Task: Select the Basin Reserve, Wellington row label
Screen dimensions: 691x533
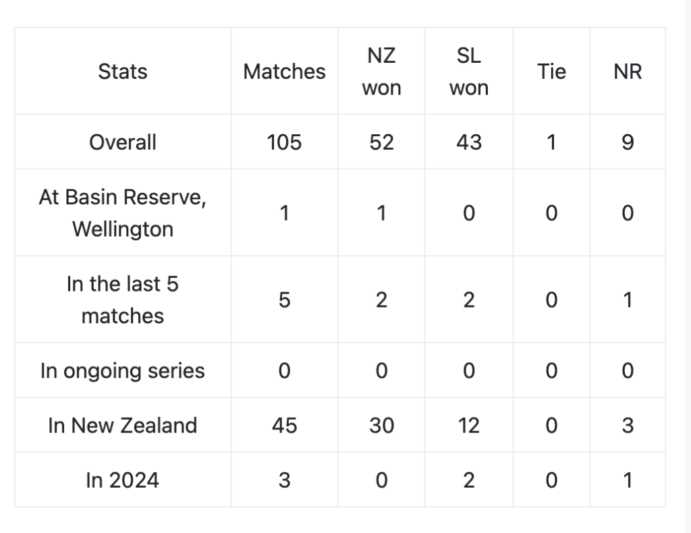Action: (123, 213)
